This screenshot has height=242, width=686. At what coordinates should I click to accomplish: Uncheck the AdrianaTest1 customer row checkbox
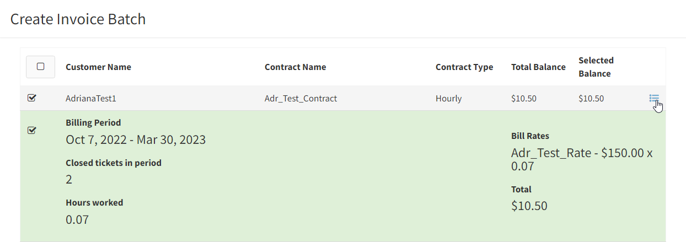[32, 98]
